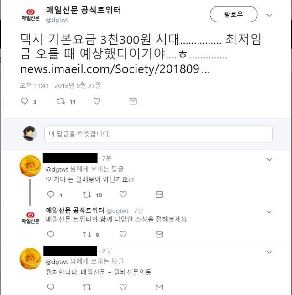This screenshot has width=292, height=295.
Task: Reply to the '이기야' 일베용어 comment
Action: point(51,195)
